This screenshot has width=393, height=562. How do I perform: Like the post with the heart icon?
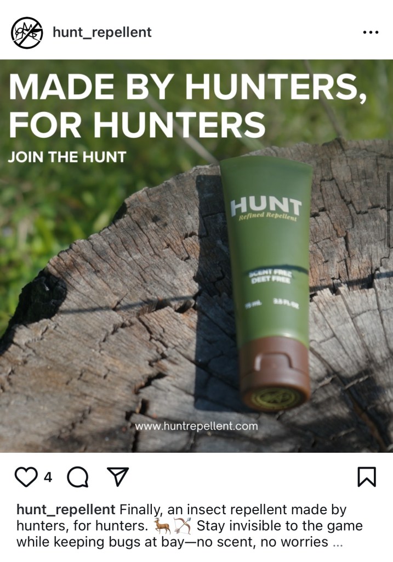26,477
